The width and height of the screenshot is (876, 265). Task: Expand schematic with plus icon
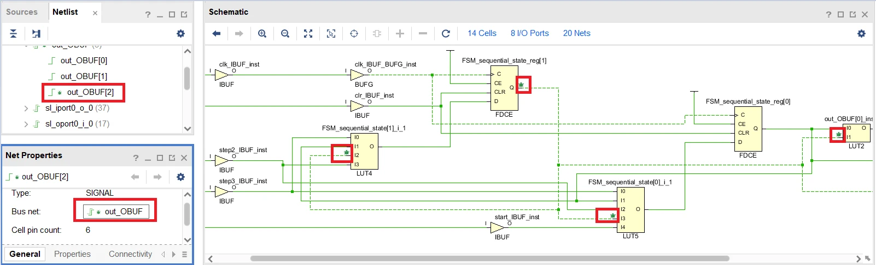(x=400, y=34)
